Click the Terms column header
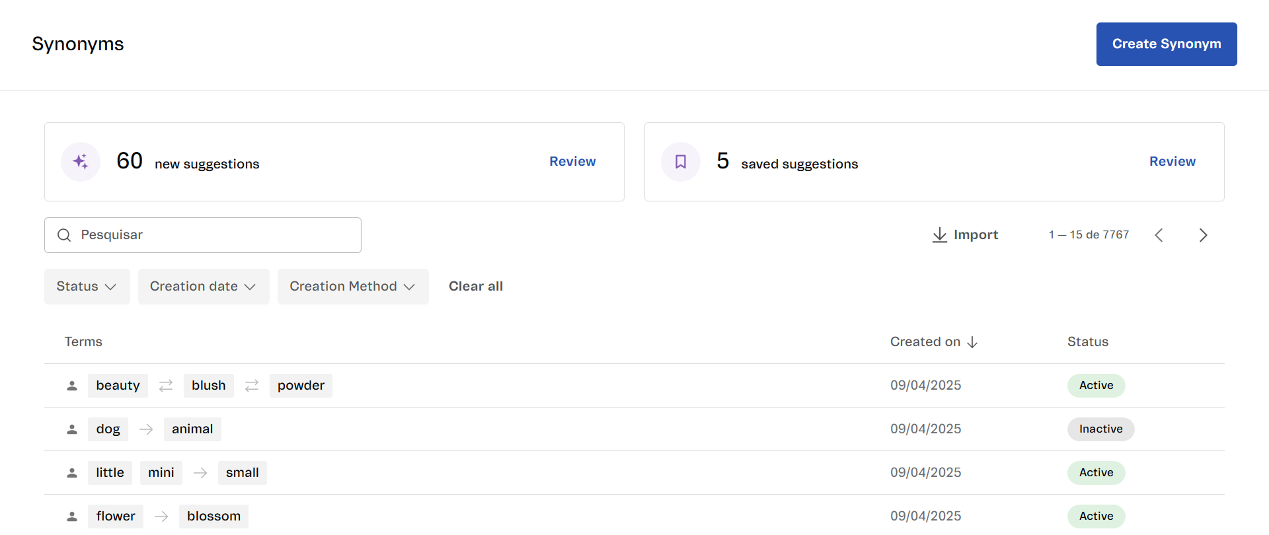Screen dimensions: 1269x535 [83, 342]
